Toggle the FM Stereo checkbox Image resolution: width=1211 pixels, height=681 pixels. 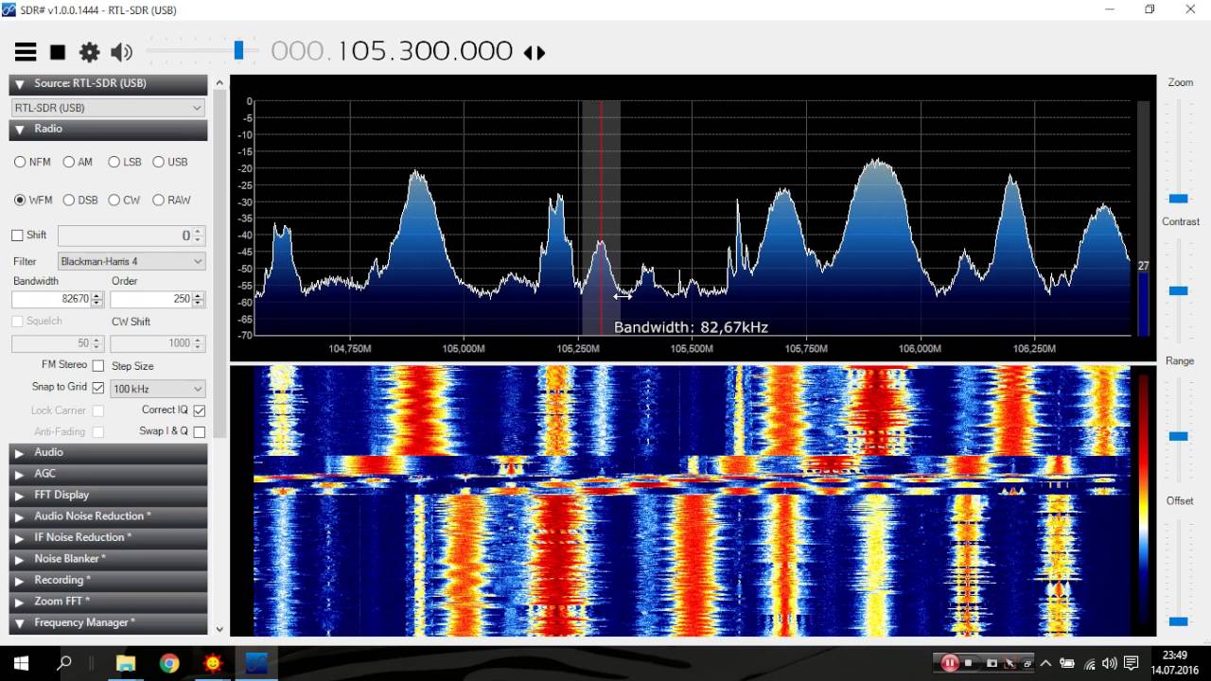pyautogui.click(x=97, y=365)
